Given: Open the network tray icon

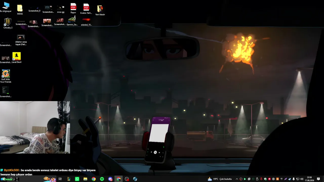Looking at the screenshot, I should coord(298,179).
